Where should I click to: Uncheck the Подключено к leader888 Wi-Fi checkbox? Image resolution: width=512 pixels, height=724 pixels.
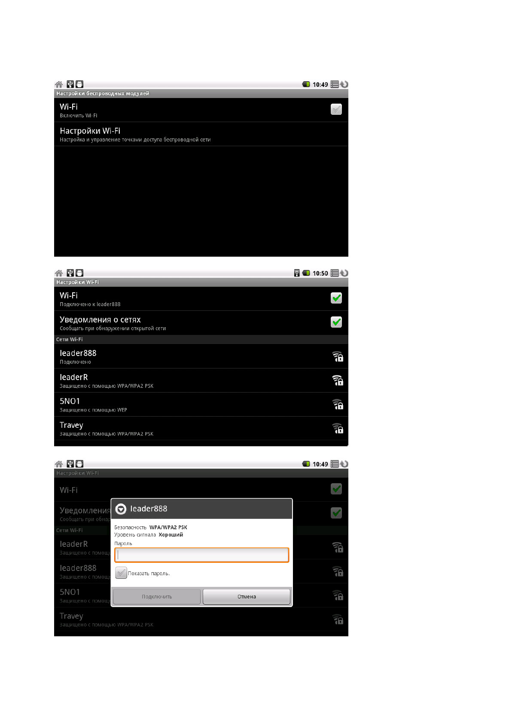coord(336,298)
